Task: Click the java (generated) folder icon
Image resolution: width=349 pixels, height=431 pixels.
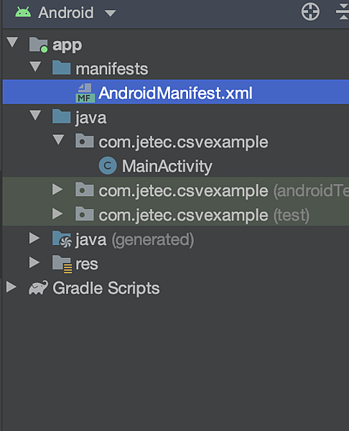Action: [x=62, y=239]
